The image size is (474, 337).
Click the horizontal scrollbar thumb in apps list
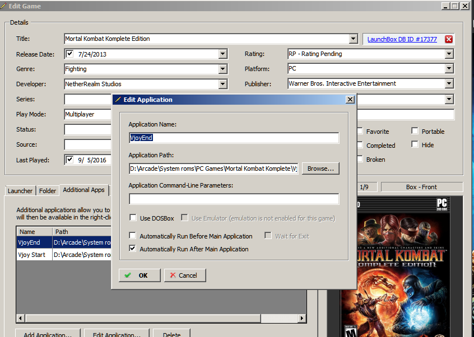143,319
